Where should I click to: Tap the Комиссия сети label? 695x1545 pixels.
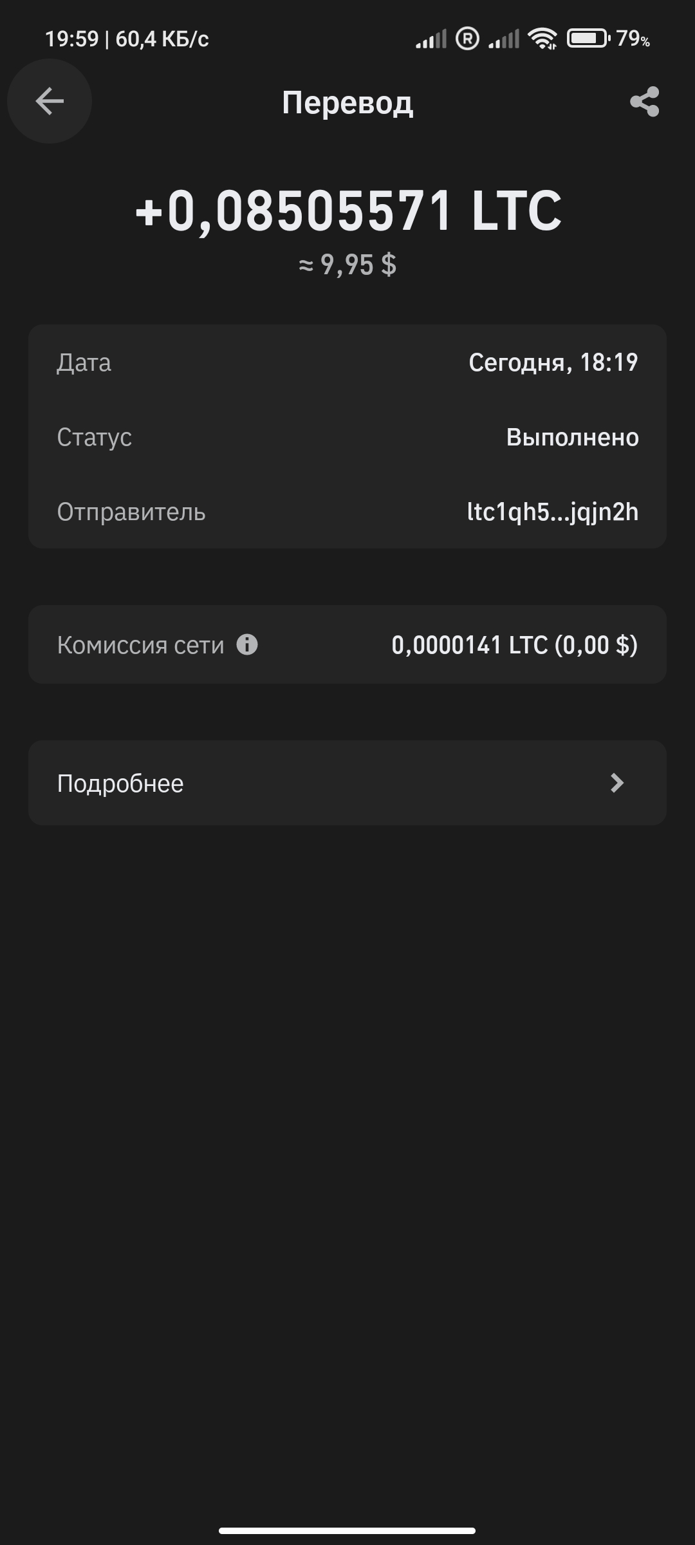pos(140,645)
